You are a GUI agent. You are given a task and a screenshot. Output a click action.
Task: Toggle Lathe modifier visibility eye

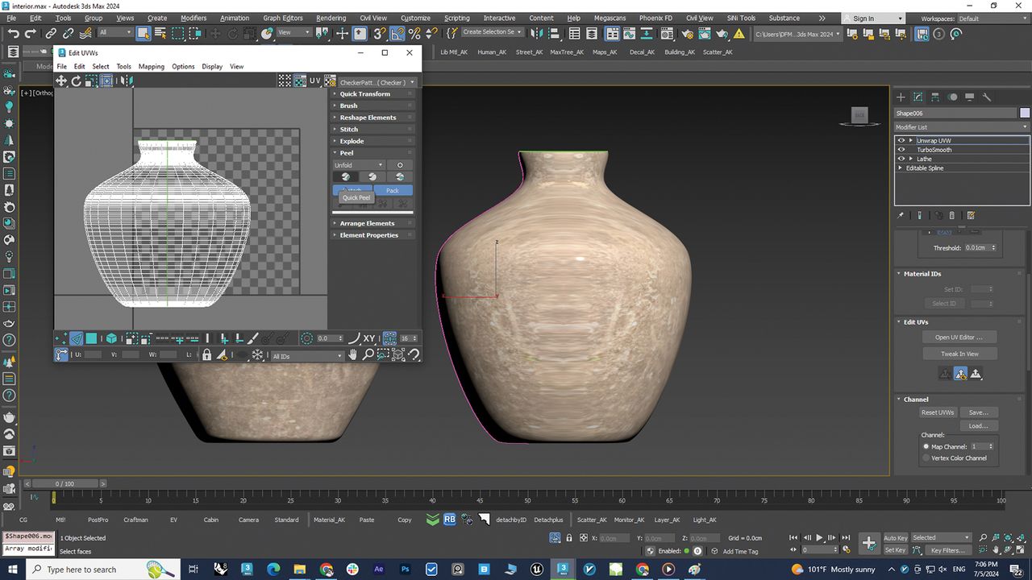pos(901,159)
